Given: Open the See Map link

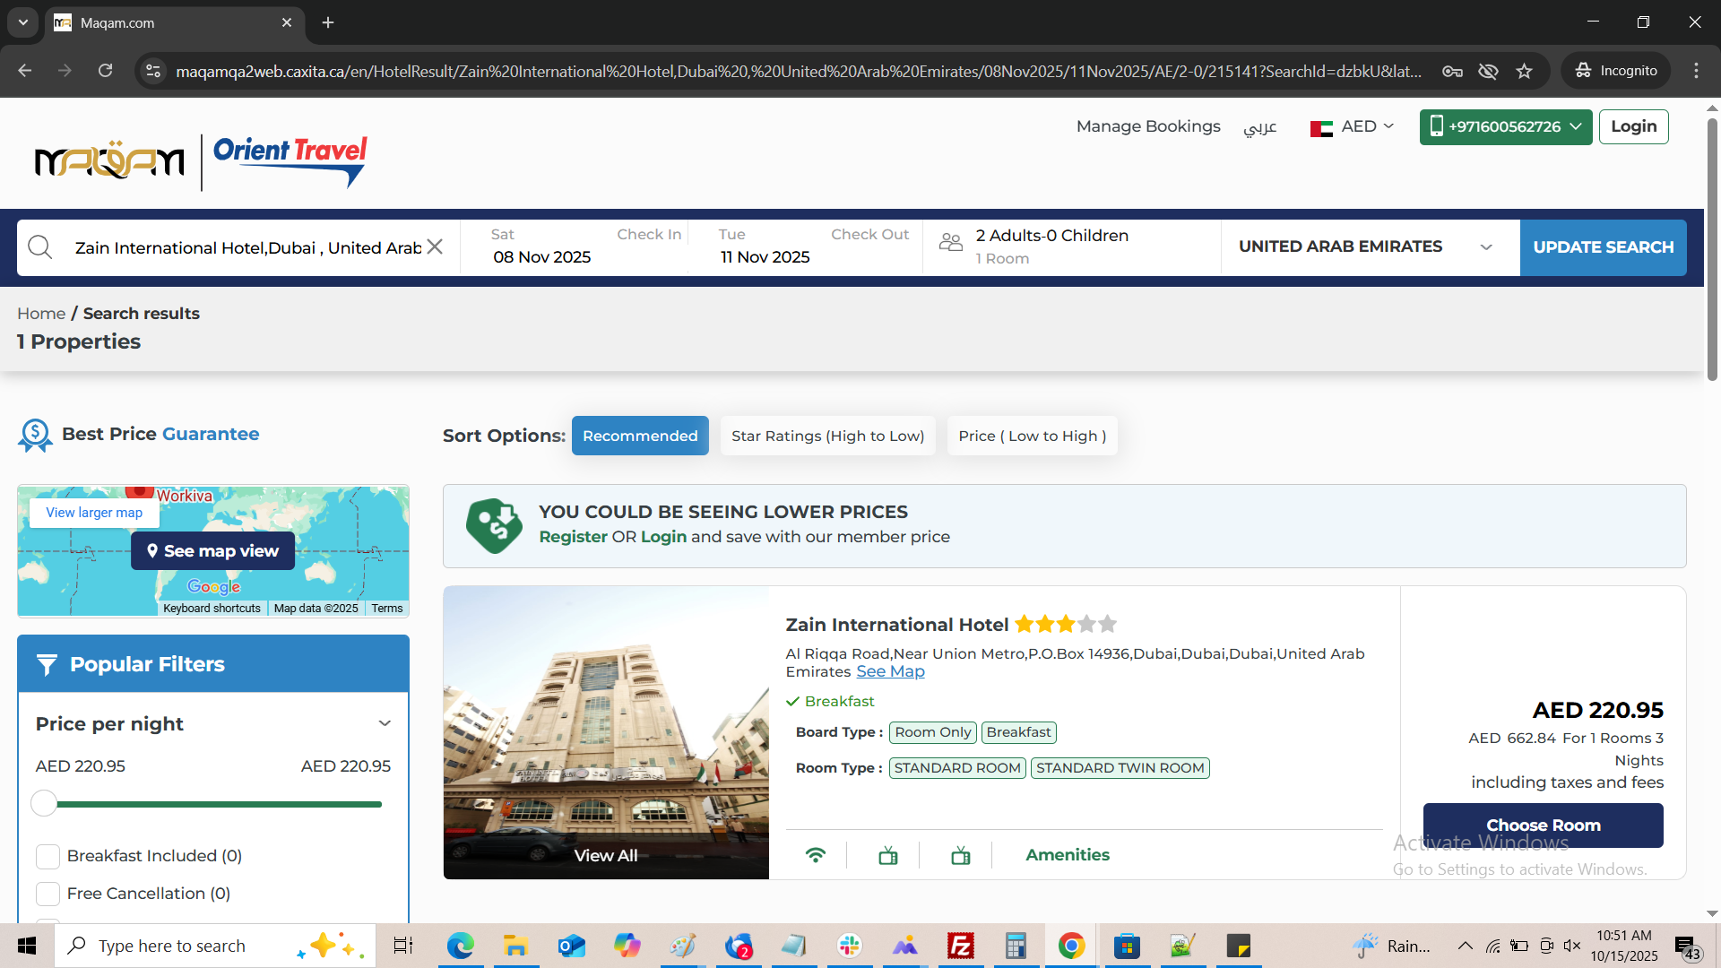Looking at the screenshot, I should pyautogui.click(x=890, y=671).
